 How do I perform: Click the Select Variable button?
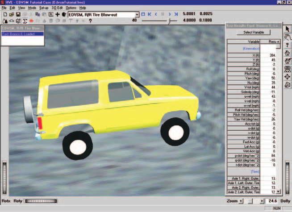254,32
